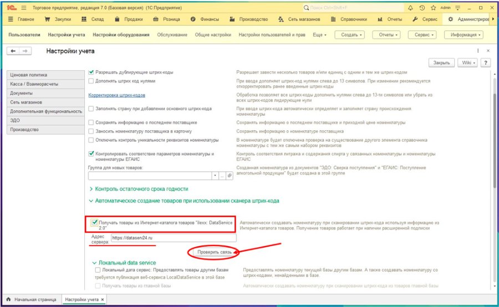Open the Wiki dropdown button

click(467, 63)
